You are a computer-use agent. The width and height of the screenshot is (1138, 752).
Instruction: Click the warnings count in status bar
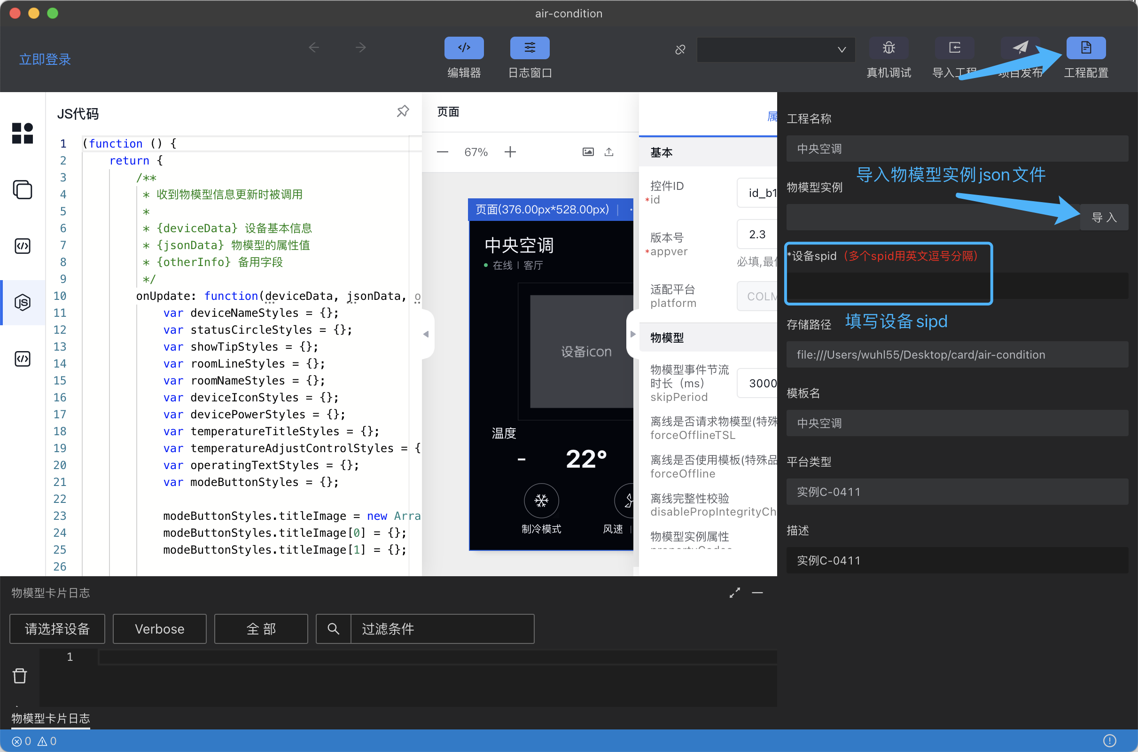coord(47,742)
